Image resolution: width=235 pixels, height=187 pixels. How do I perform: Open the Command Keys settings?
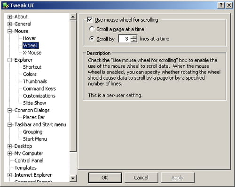click(x=39, y=89)
